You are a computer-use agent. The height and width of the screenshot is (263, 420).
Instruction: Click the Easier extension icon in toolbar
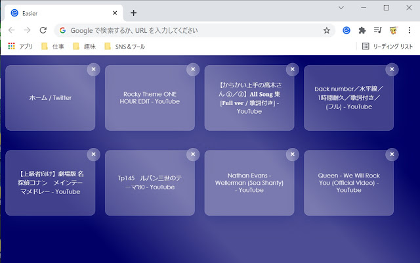coord(346,30)
